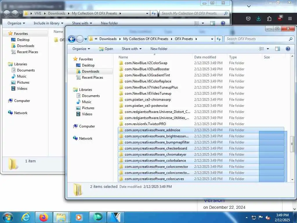
Task: Click New folder in back Explorer window
Action: click(109, 23)
